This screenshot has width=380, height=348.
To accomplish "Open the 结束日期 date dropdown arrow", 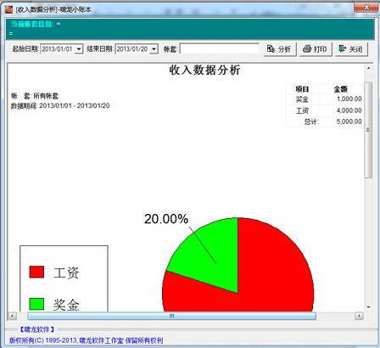I will coord(154,49).
